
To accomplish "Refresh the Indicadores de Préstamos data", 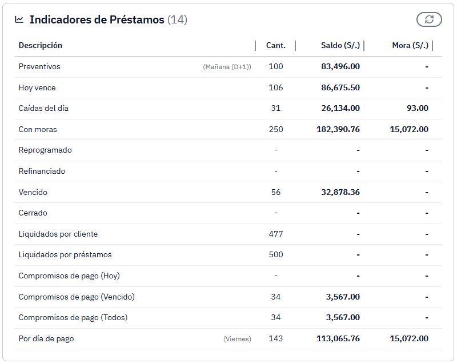I will [x=428, y=19].
